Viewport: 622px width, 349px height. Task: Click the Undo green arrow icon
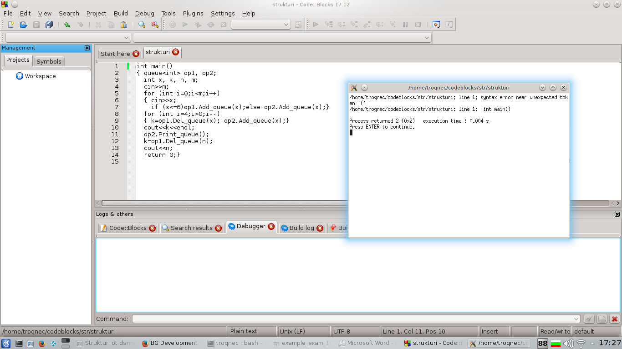click(67, 25)
